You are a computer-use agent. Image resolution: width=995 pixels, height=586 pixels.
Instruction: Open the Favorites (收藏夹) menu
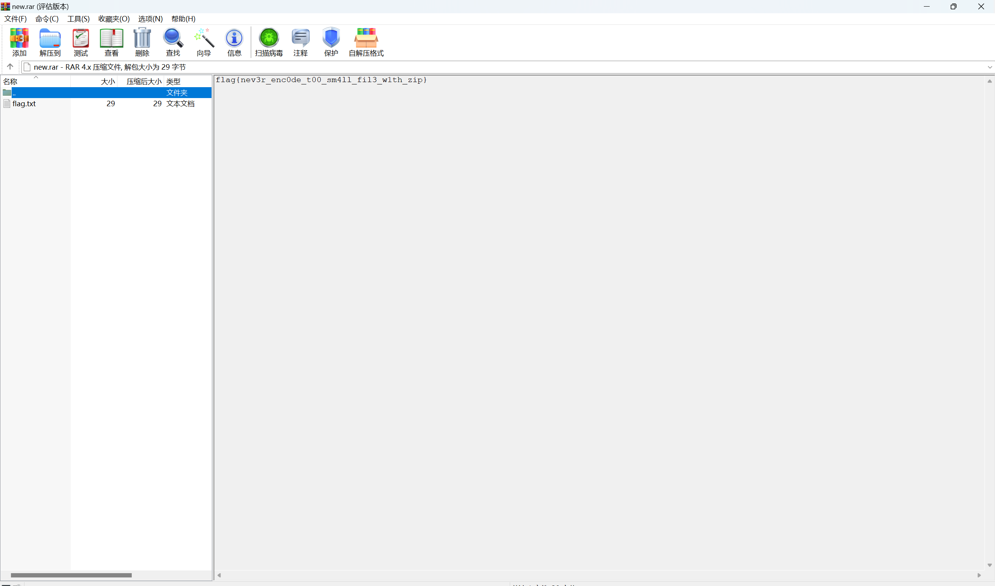114,19
